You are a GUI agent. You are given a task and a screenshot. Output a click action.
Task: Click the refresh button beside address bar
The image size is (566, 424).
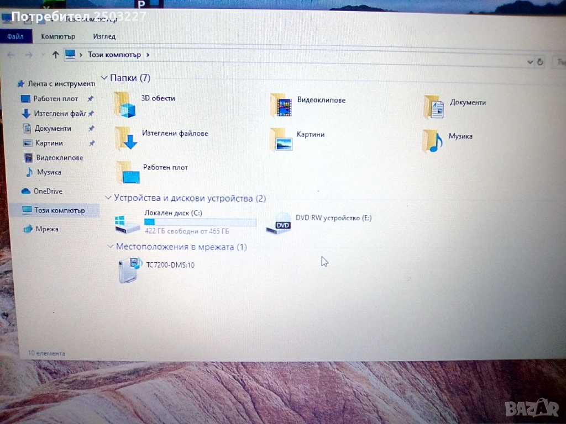(x=540, y=62)
